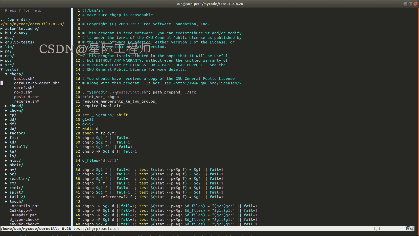419x236 pixels.
Task: Expand the chown folder arrow
Action: click(6, 110)
